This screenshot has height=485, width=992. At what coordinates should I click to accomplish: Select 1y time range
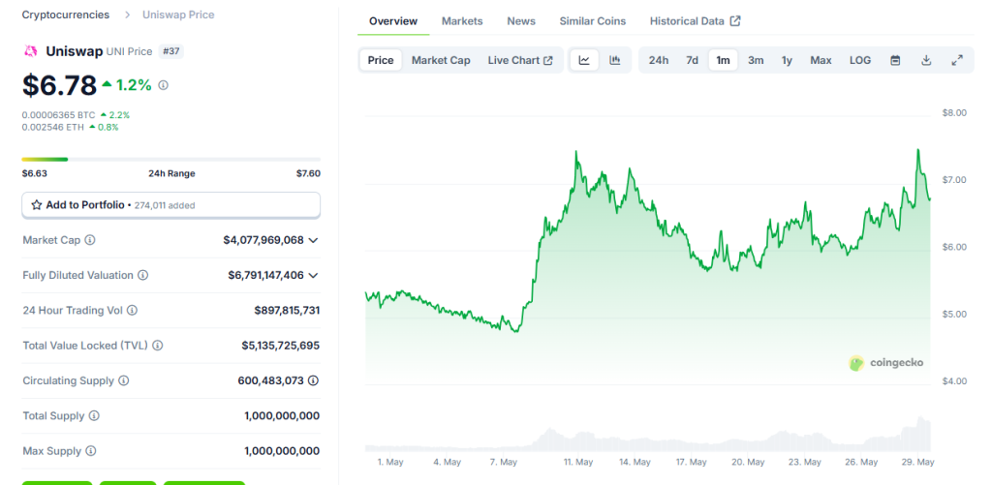[787, 60]
